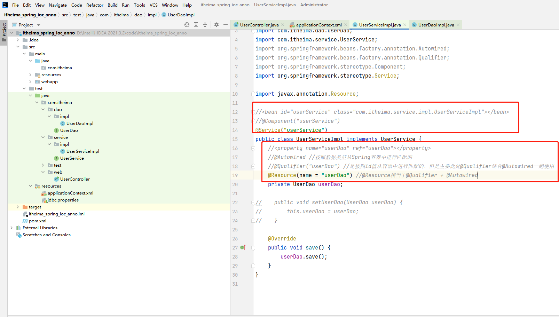Click the itheima breadcrumb segment
This screenshot has width=559, height=317.
pos(121,15)
